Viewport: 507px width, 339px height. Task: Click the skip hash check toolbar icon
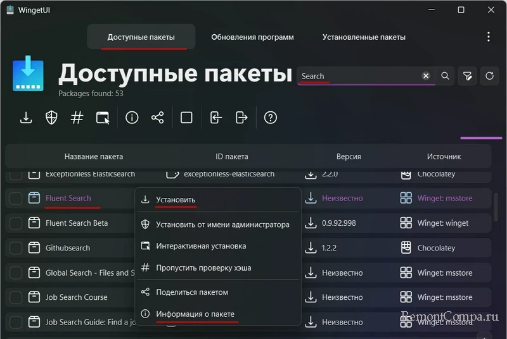point(77,118)
